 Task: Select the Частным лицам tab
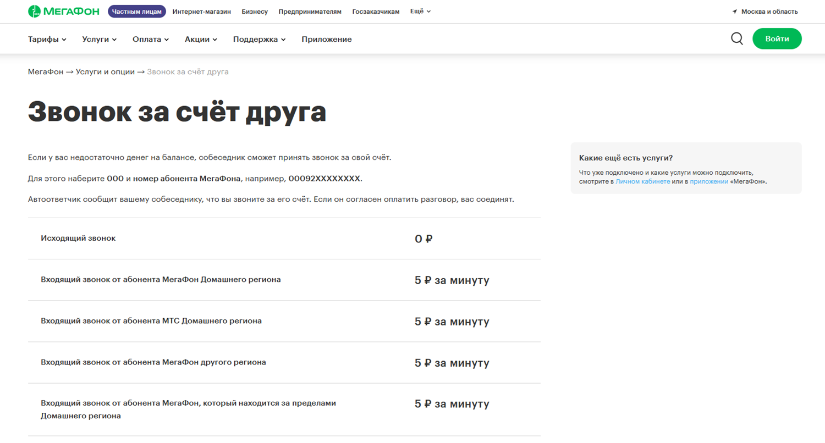click(137, 12)
